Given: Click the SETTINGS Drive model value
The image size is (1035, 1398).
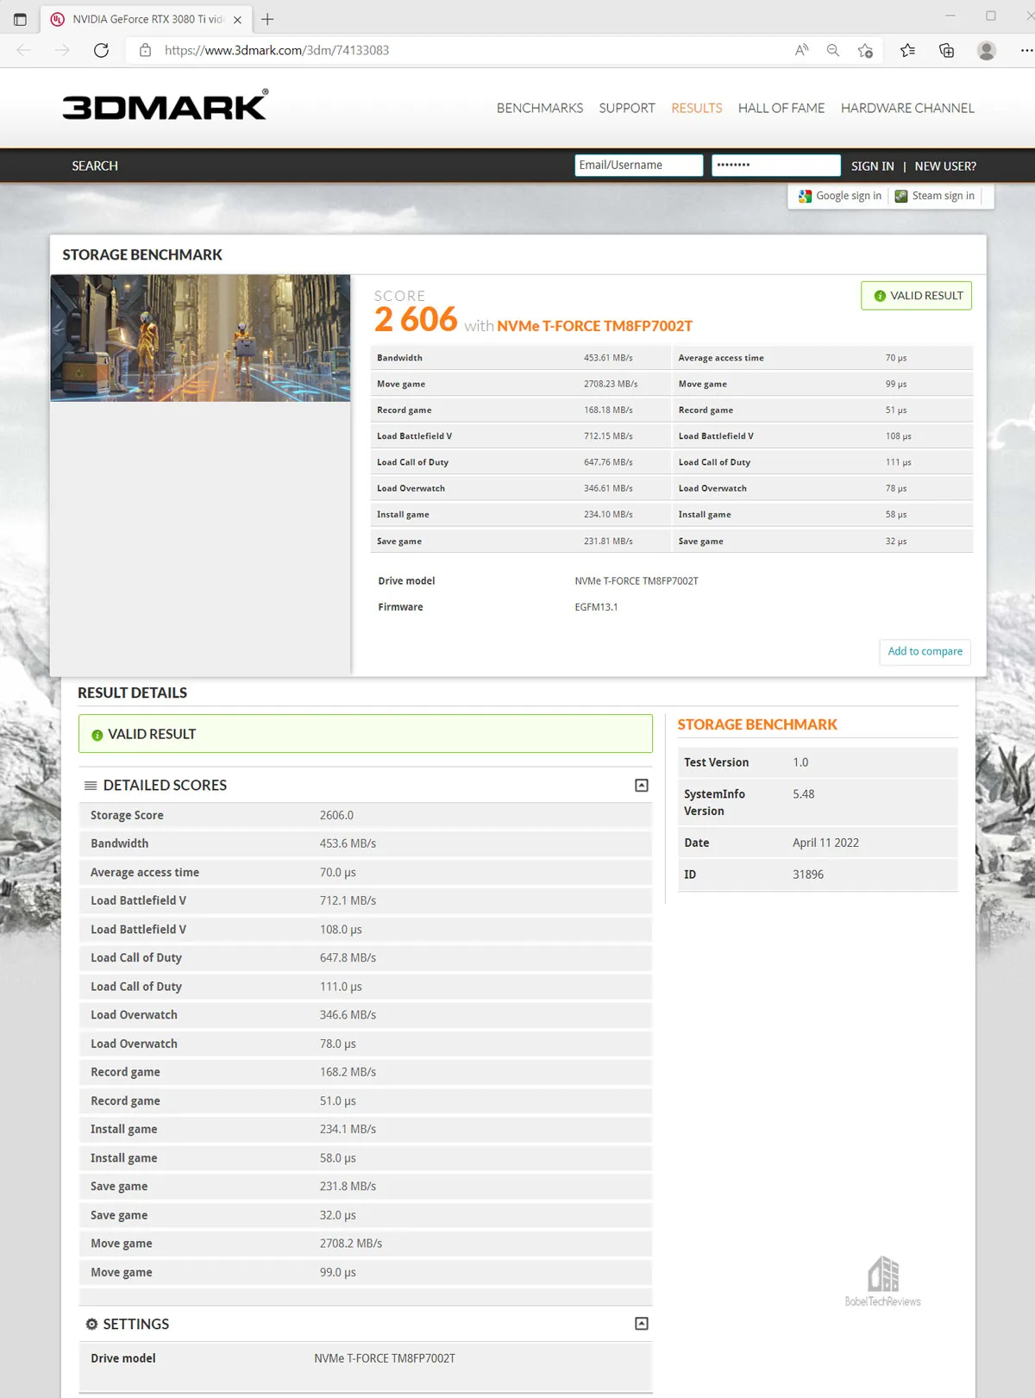Looking at the screenshot, I should point(385,1358).
